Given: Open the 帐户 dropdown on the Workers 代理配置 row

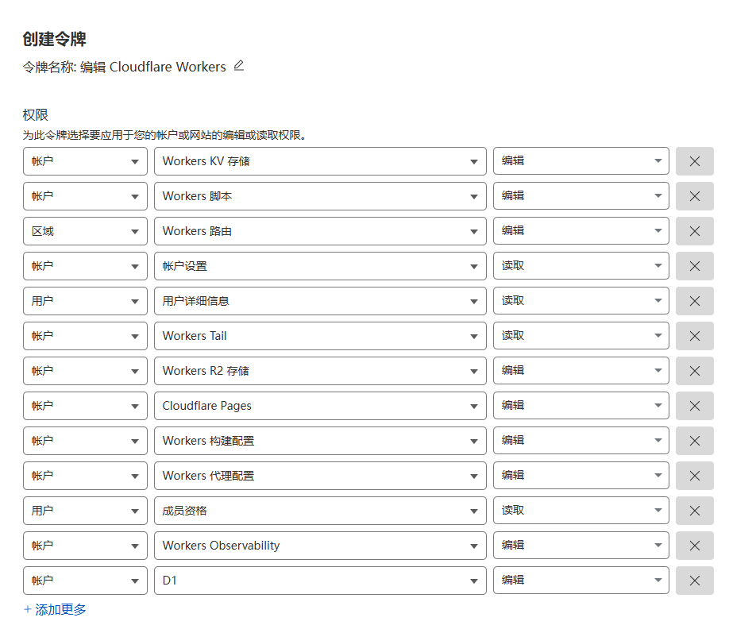Looking at the screenshot, I should click(84, 475).
